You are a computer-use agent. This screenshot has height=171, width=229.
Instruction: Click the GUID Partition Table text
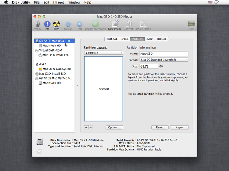[x=149, y=149]
